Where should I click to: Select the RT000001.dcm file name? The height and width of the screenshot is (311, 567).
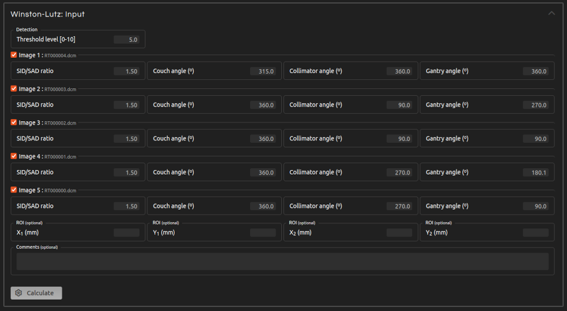click(x=60, y=157)
